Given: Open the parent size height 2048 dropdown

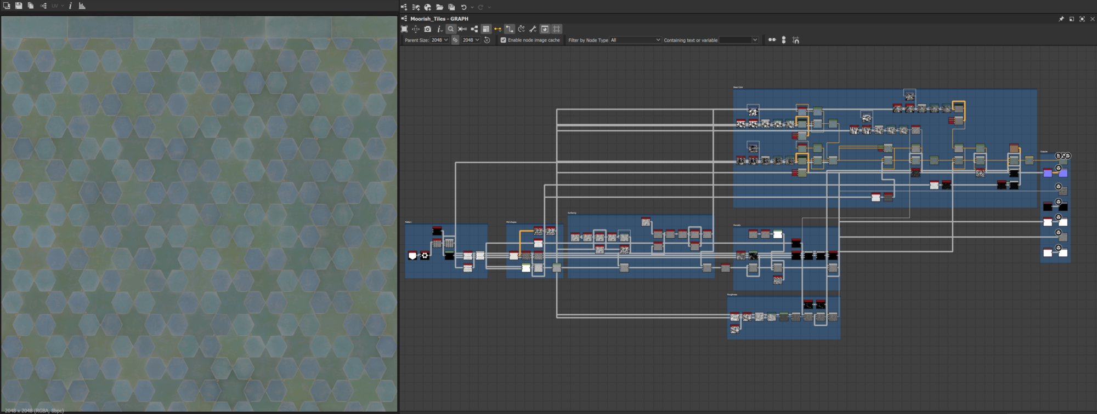Looking at the screenshot, I should coord(471,40).
